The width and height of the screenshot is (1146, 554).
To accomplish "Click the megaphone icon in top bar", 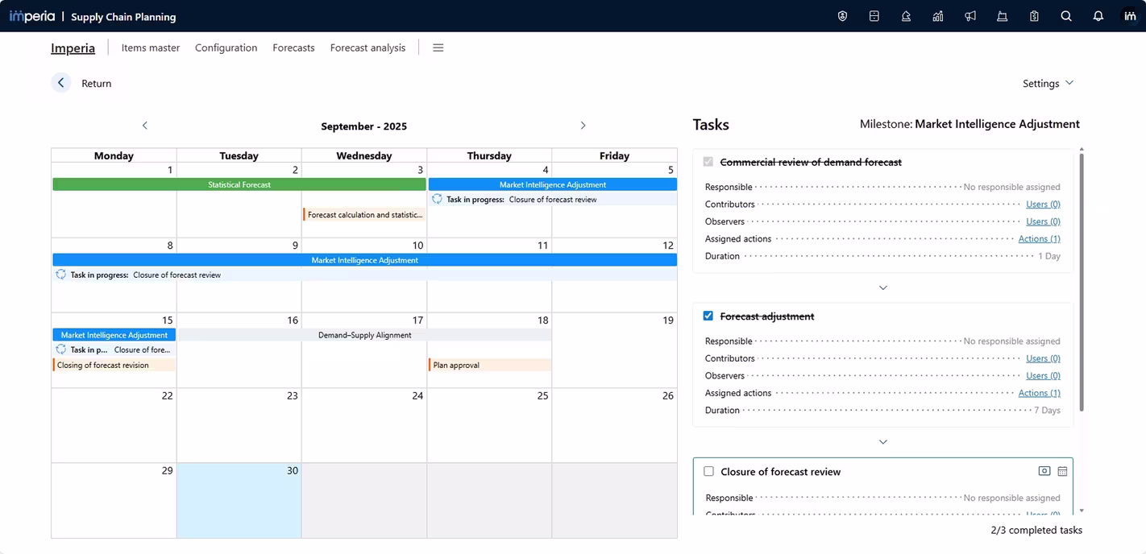I will 970,16.
